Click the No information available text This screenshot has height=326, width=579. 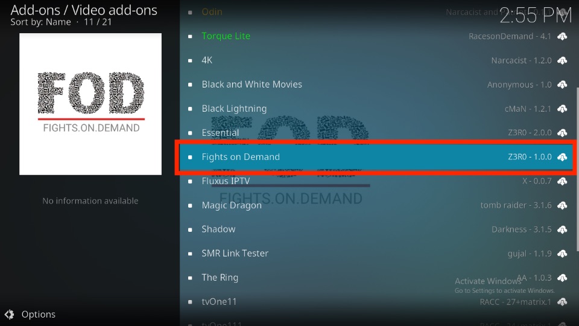click(x=90, y=200)
